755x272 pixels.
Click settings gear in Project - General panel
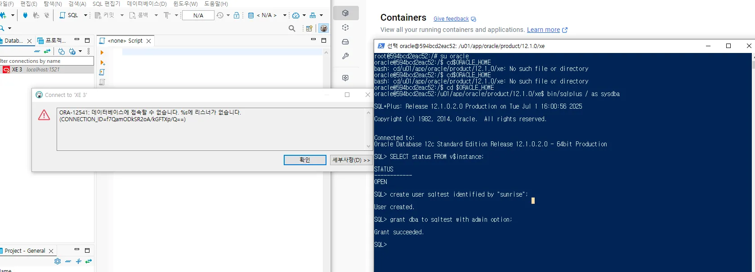click(x=58, y=261)
